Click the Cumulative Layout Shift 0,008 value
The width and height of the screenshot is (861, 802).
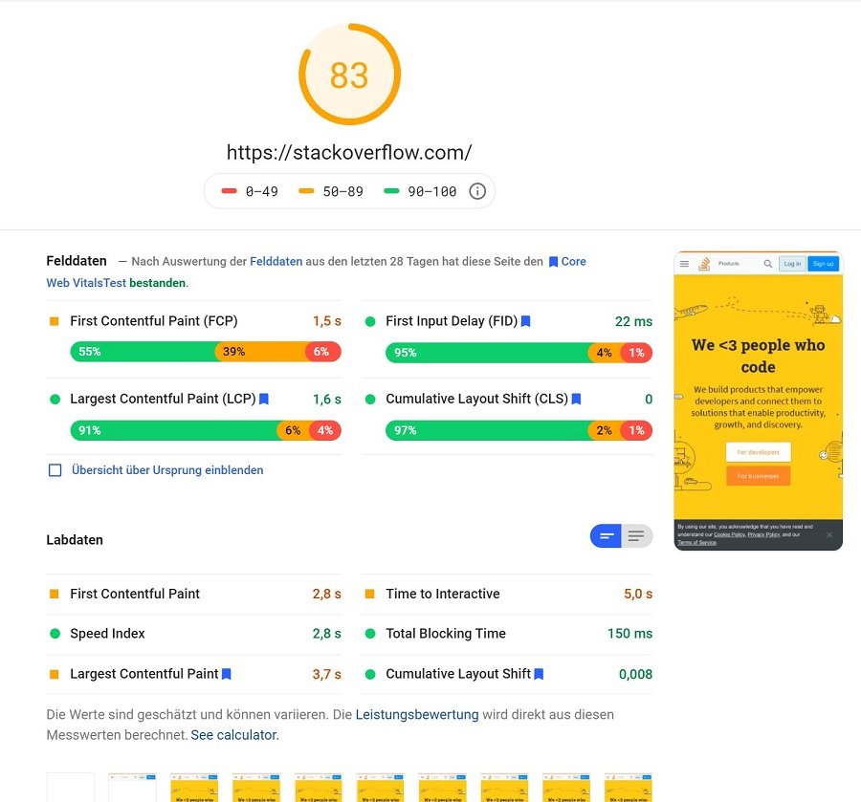coord(635,674)
